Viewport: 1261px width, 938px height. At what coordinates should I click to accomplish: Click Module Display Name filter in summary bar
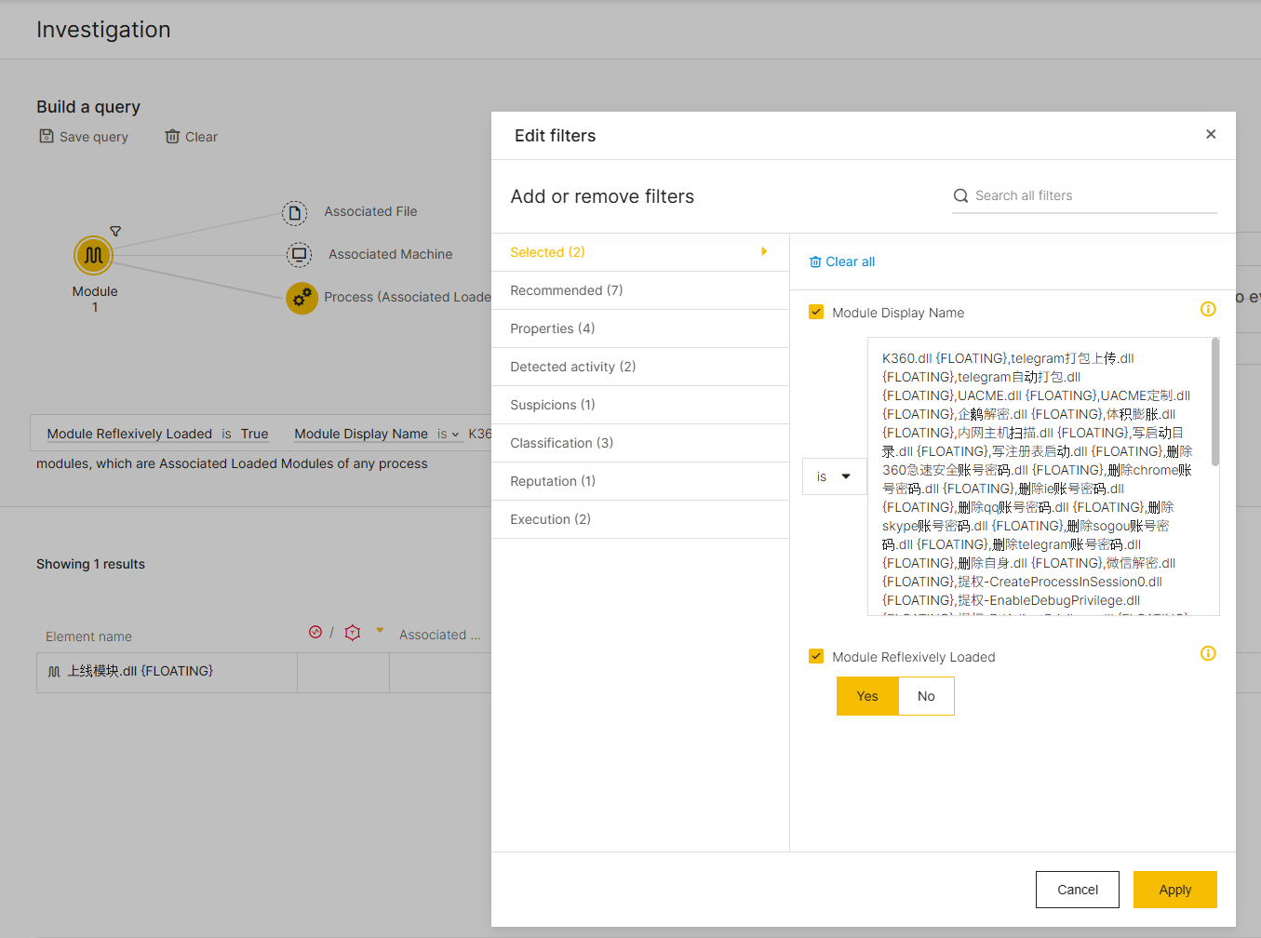361,434
